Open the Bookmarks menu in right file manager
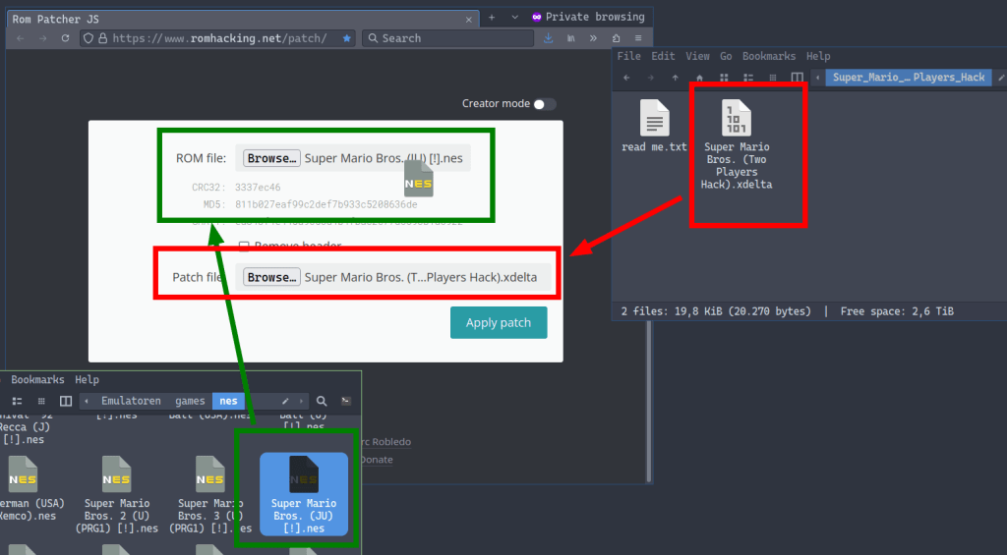This screenshot has height=555, width=1007. pos(769,56)
